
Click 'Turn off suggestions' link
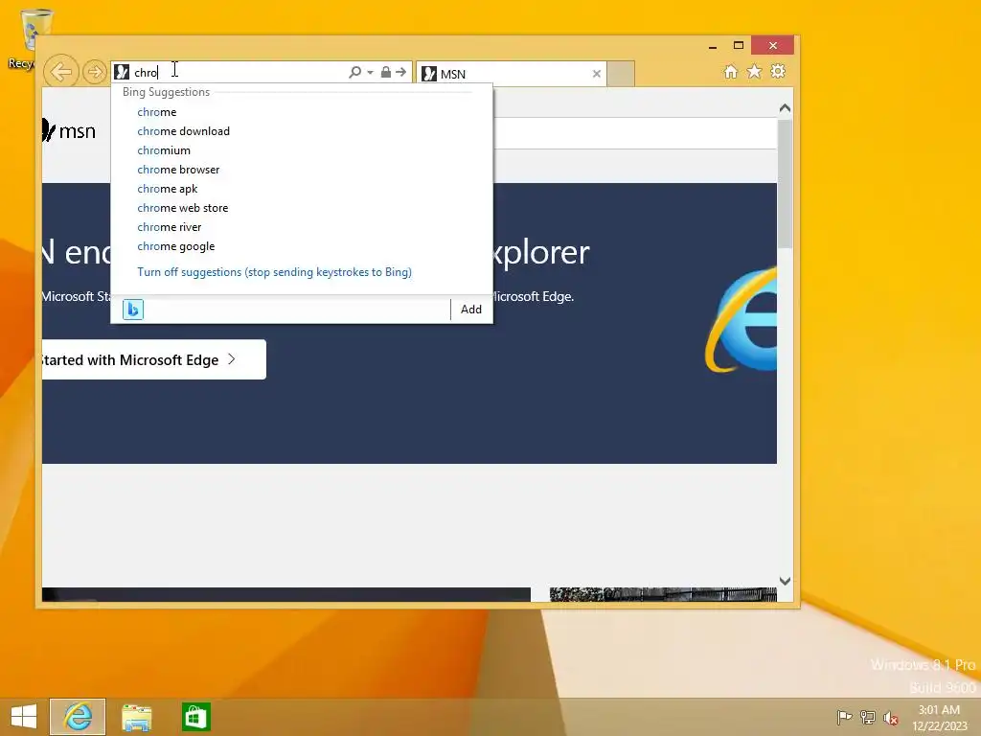274,272
